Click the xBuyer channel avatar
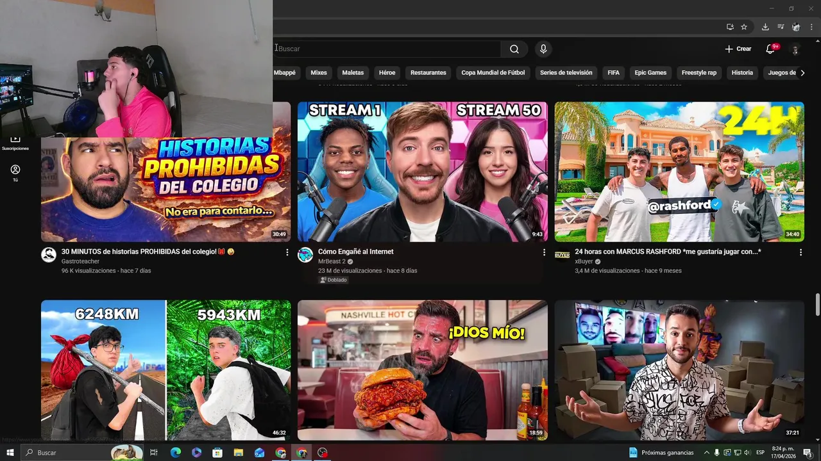The width and height of the screenshot is (821, 461). (x=562, y=255)
